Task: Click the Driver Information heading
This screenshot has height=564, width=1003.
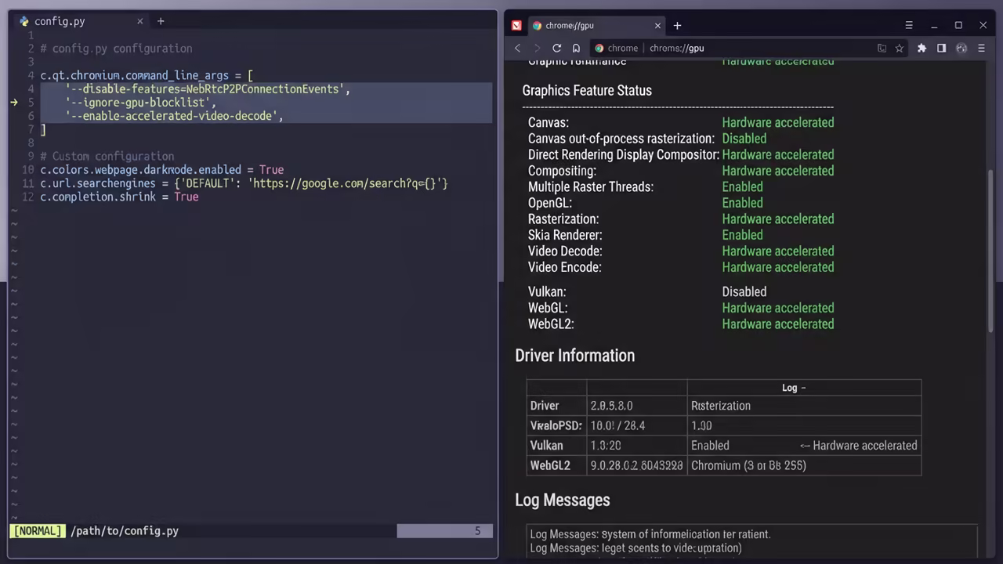Action: tap(575, 356)
